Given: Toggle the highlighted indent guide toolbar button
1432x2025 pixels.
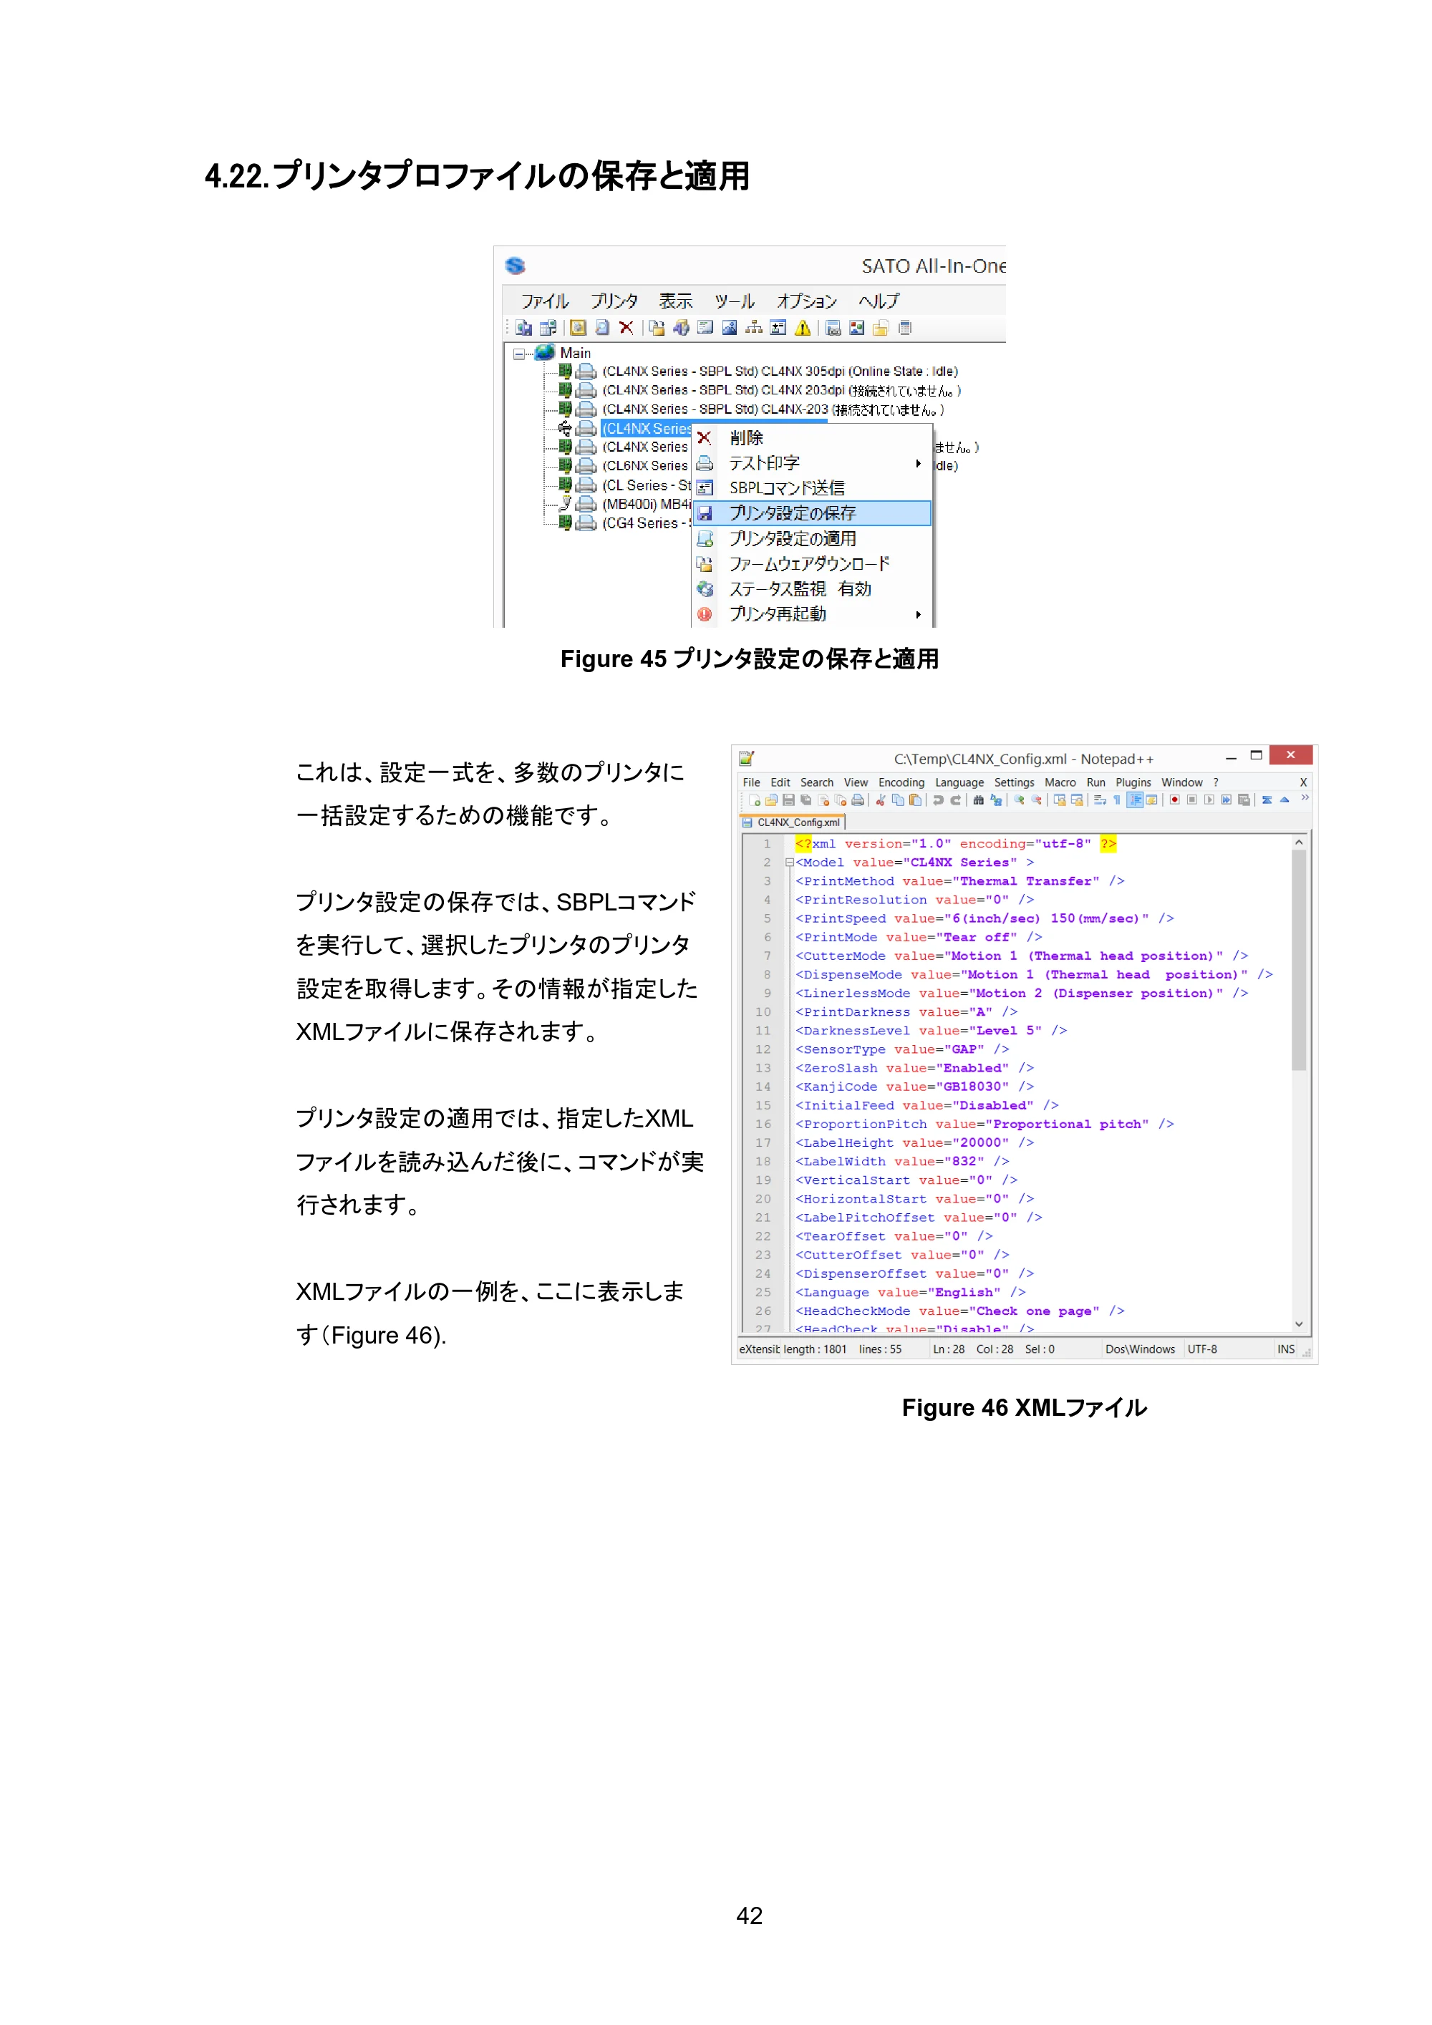Looking at the screenshot, I should coord(1136,800).
